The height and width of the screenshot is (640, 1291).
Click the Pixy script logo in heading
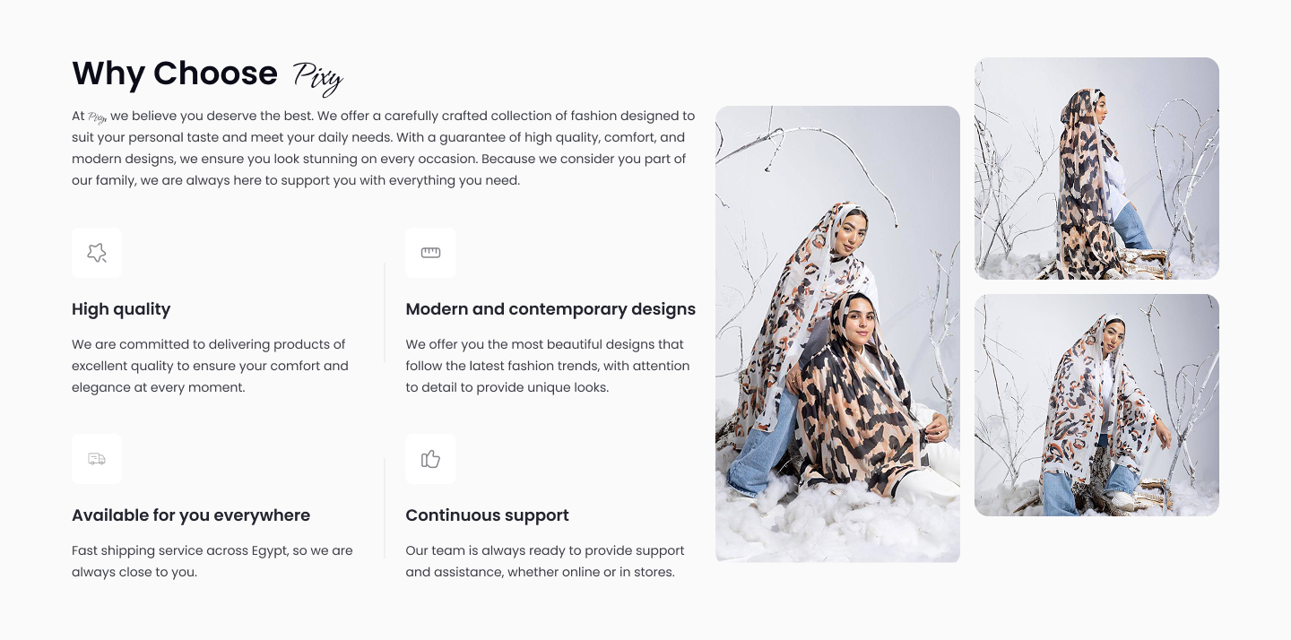(318, 78)
